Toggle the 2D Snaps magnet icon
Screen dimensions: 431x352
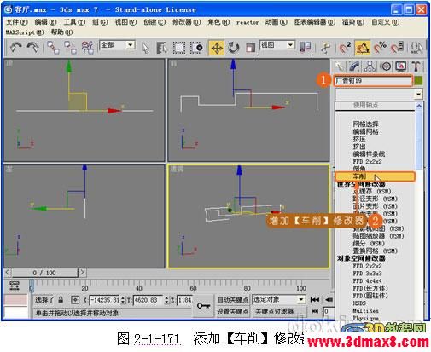pyautogui.click(x=345, y=48)
